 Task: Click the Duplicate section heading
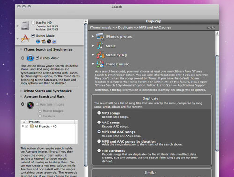[x=150, y=98]
